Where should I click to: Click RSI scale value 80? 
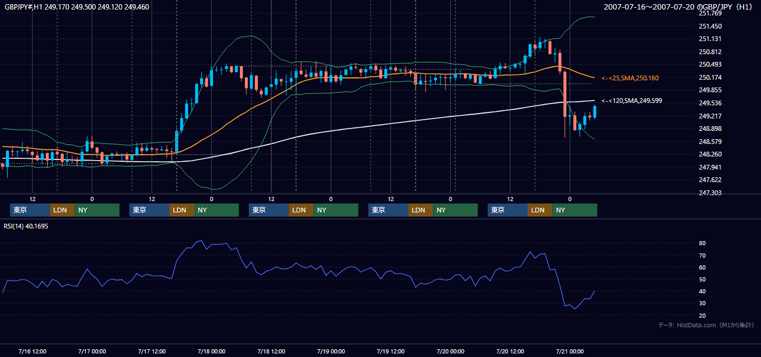click(703, 243)
